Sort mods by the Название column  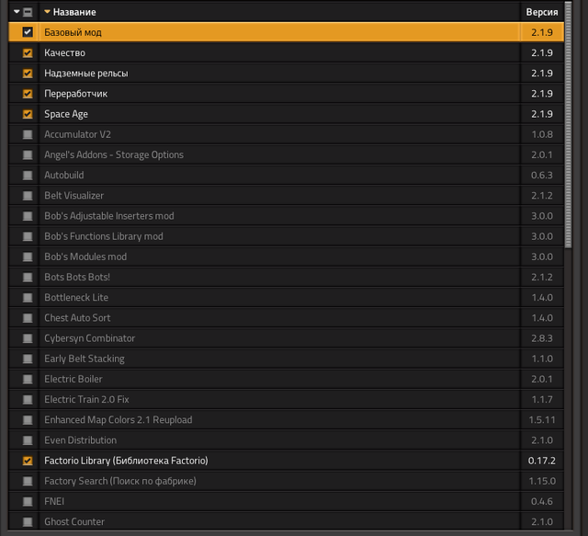74,12
